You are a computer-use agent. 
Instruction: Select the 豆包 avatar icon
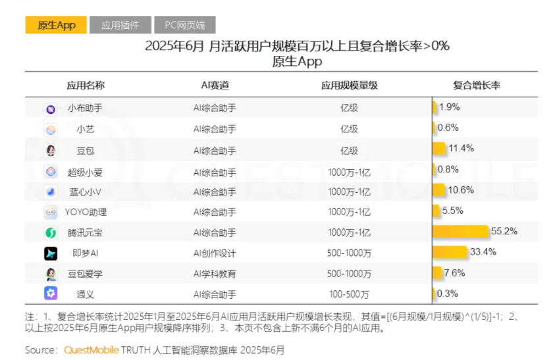point(51,151)
